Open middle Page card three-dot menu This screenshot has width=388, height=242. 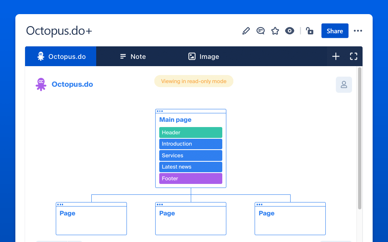pos(160,204)
